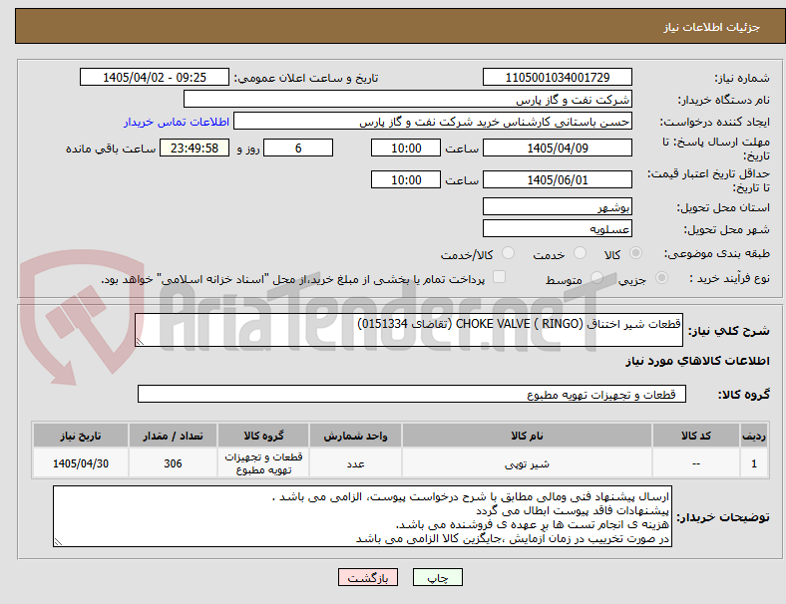786x604 pixels.
Task: Click the requester field حسن باستانی
Action: point(433,122)
